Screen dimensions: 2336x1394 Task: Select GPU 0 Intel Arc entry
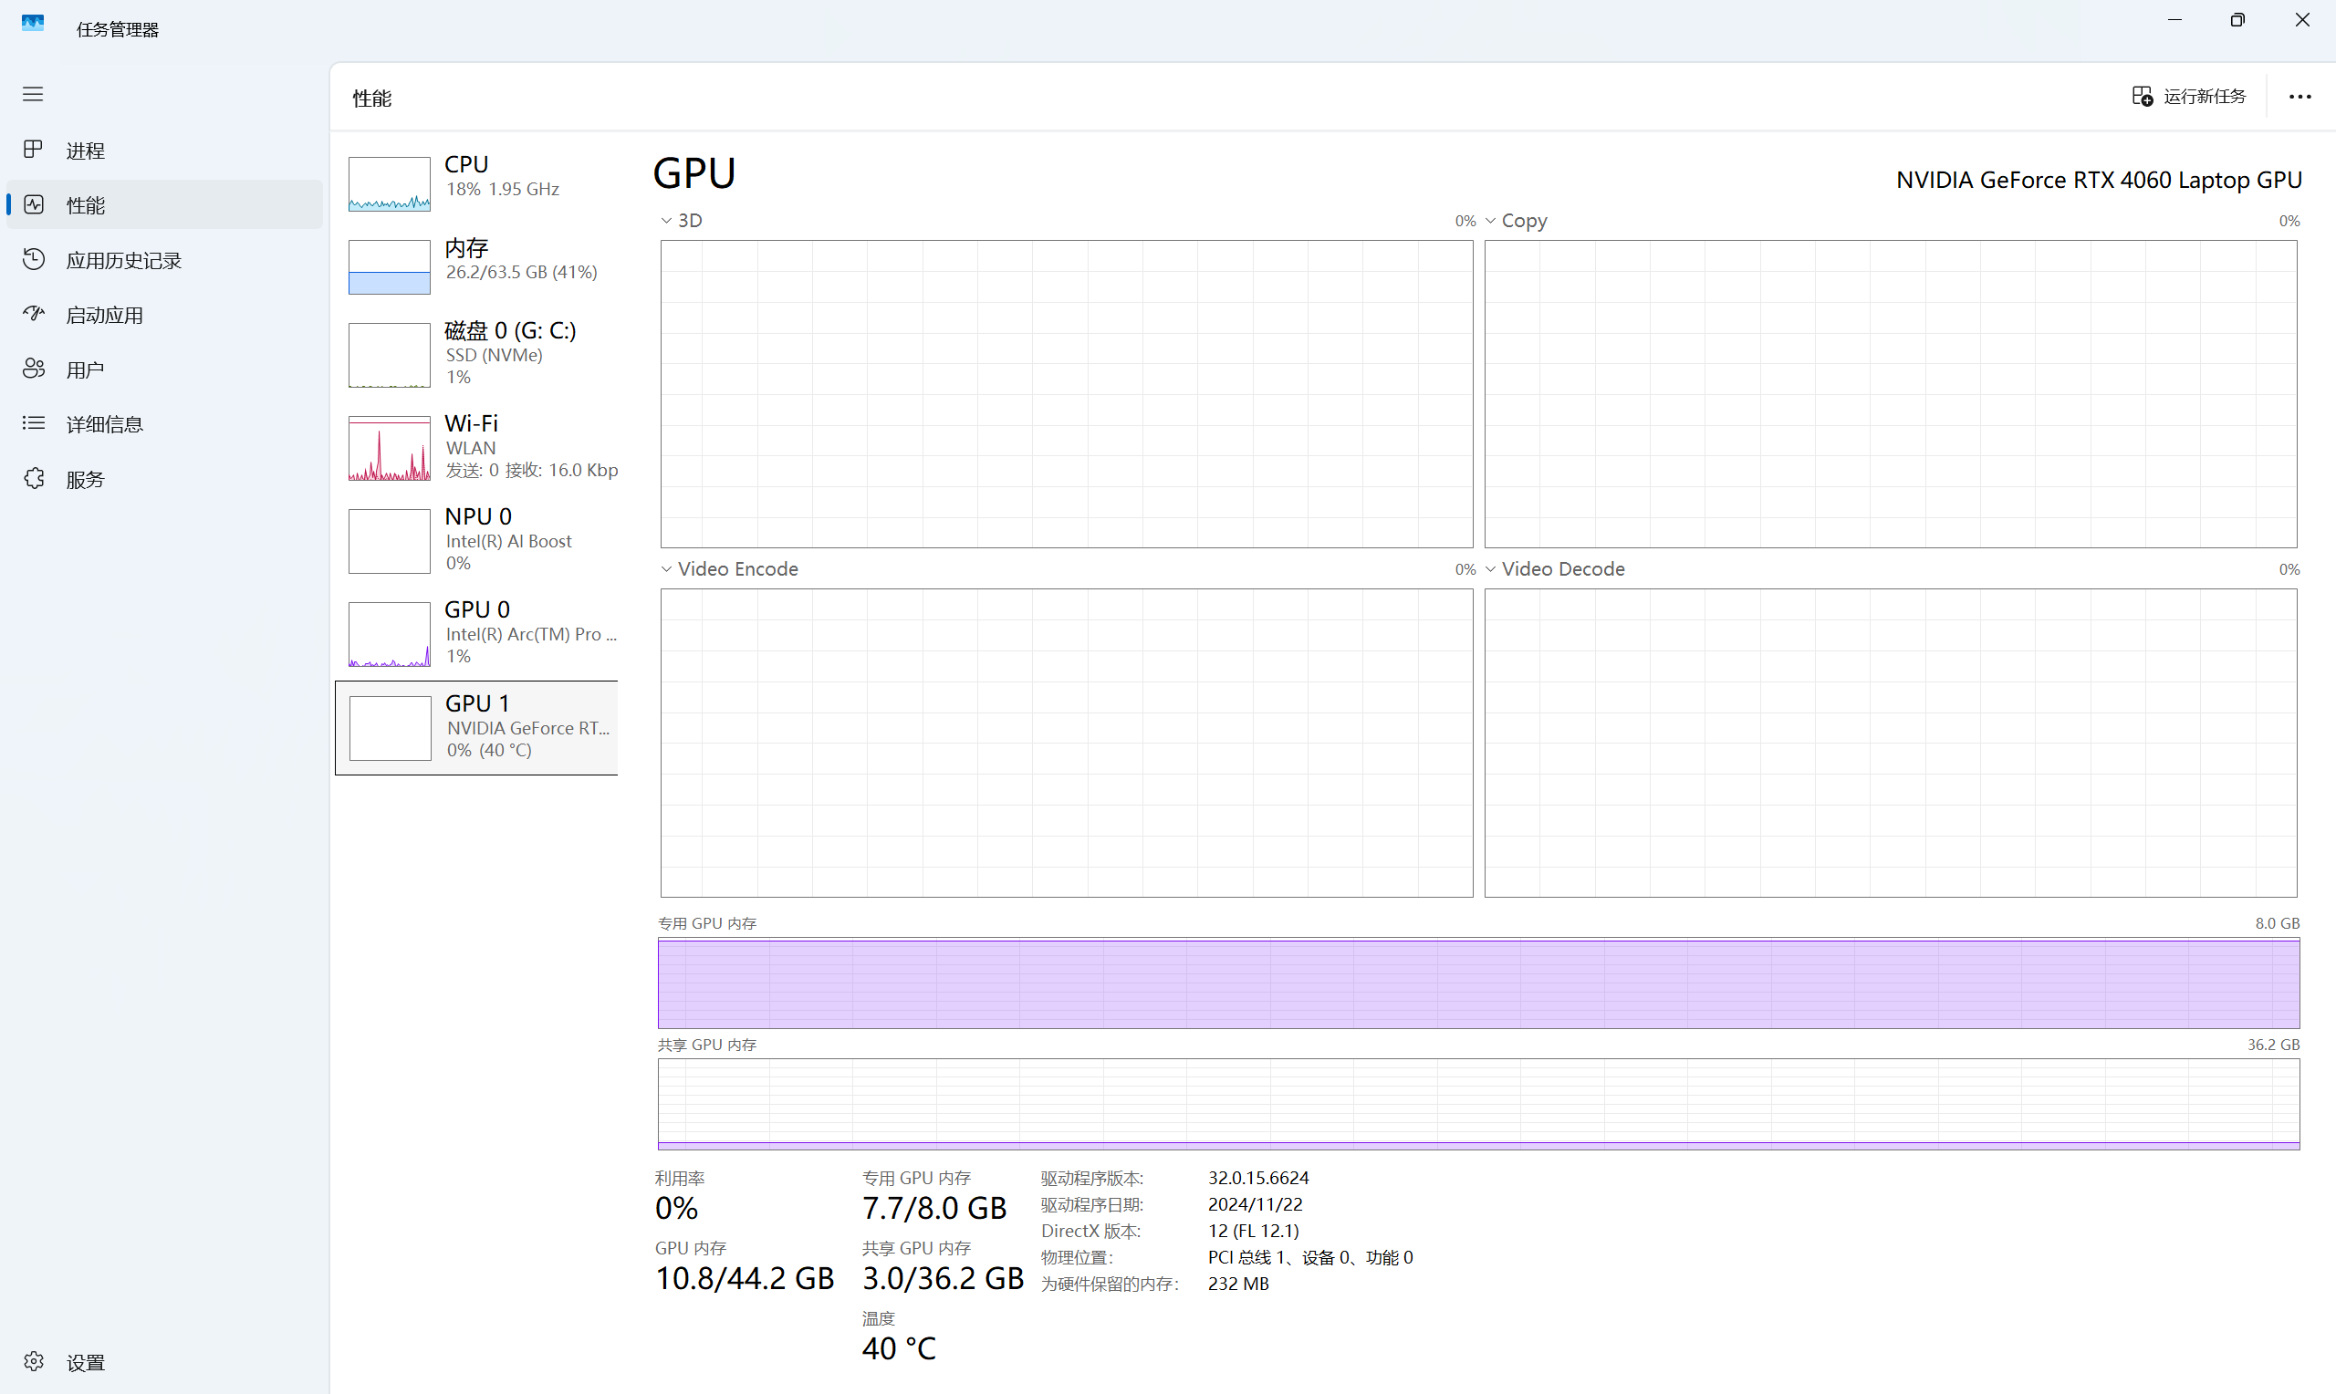coord(479,632)
